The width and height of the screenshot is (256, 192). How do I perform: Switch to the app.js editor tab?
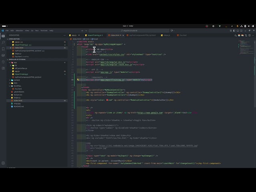pyautogui.click(x=74, y=35)
